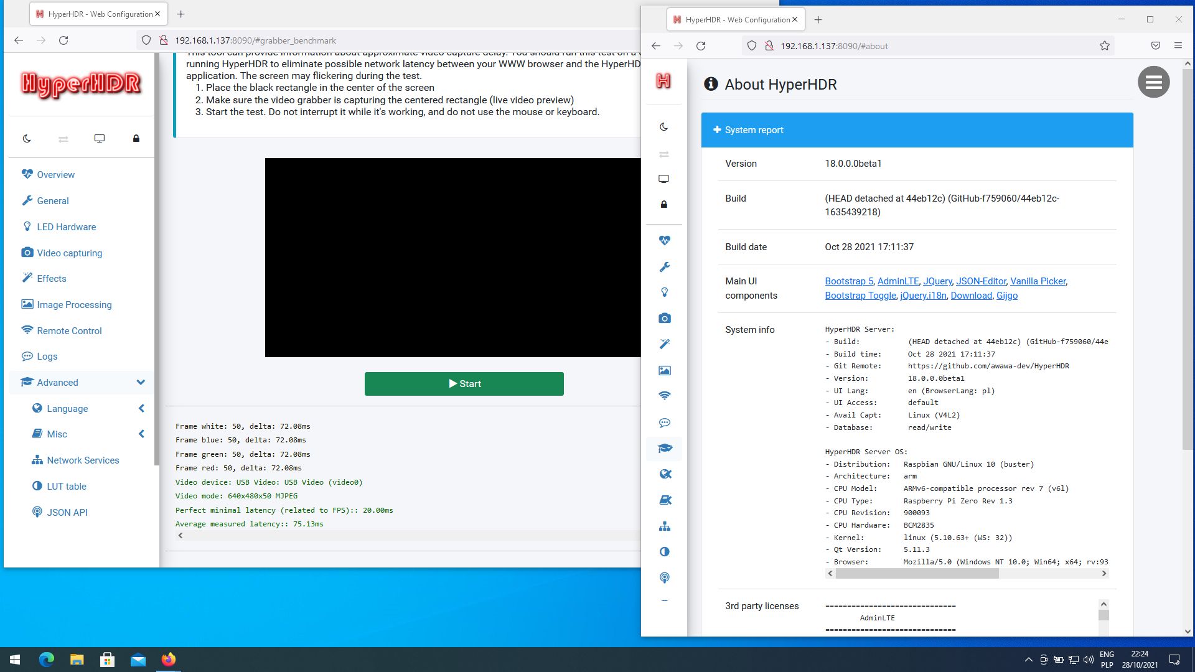Click the lock icon in left window header
This screenshot has width=1195, height=672.
click(x=136, y=138)
